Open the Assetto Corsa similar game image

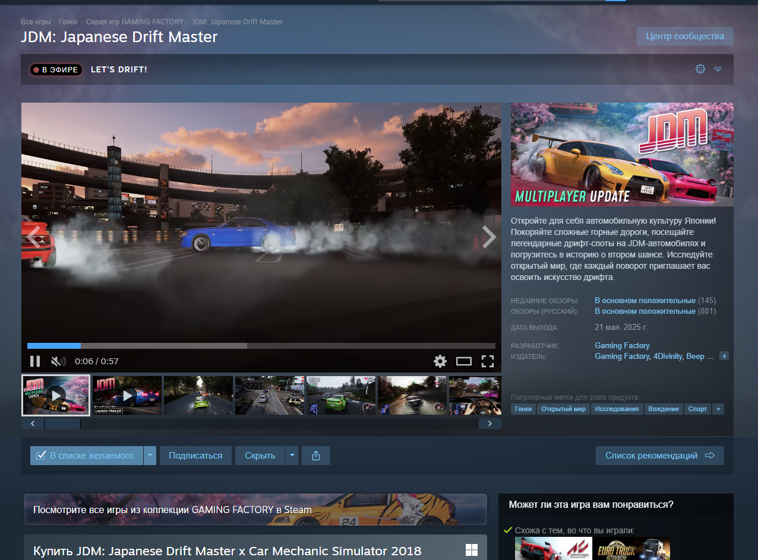(x=553, y=549)
